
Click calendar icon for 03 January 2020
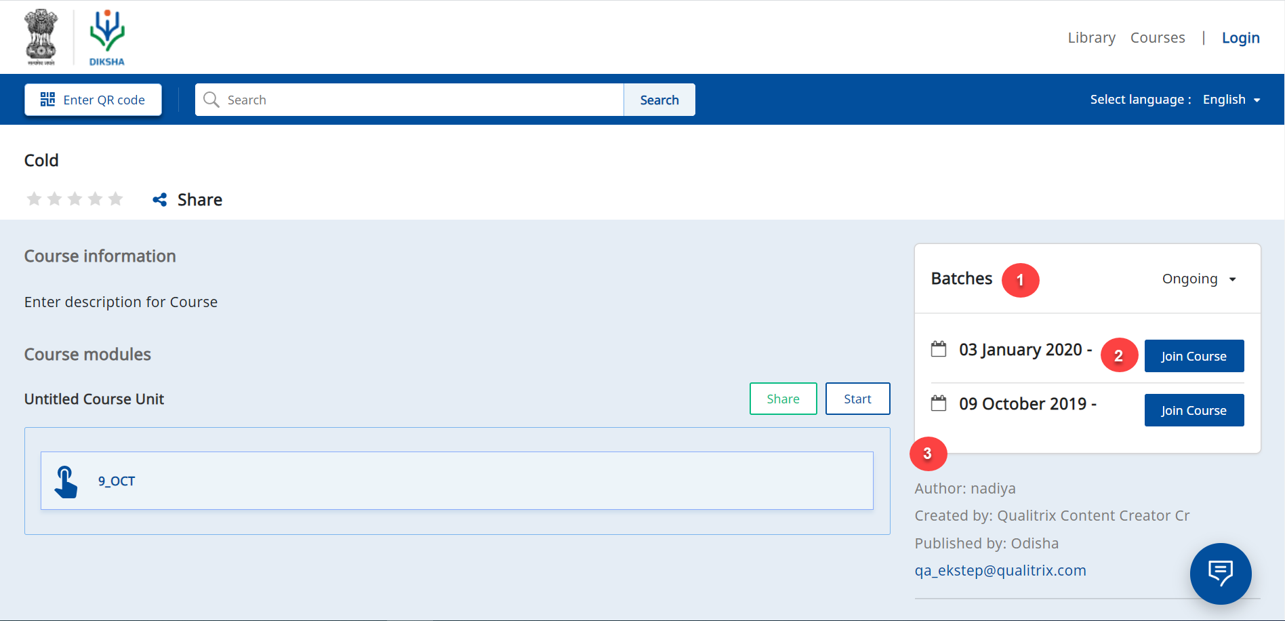[939, 349]
